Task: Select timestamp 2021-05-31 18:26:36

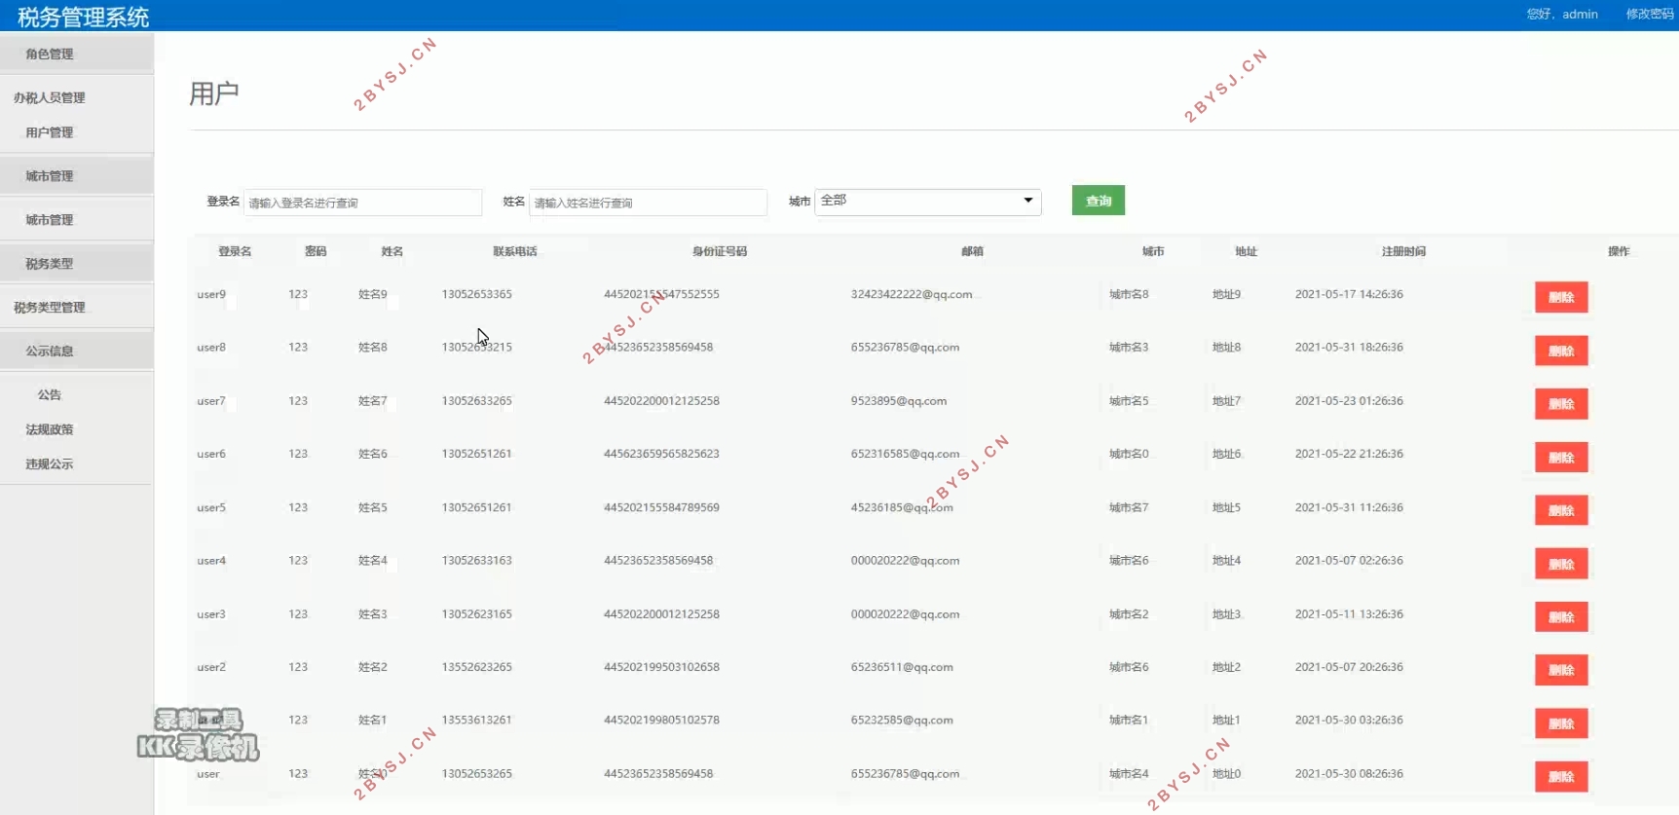Action: point(1349,347)
